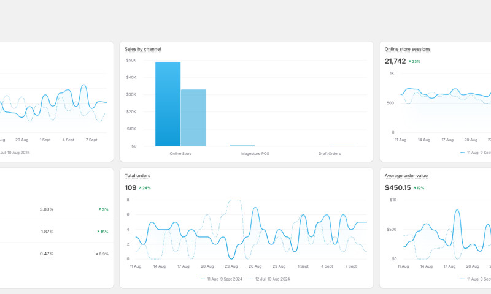This screenshot has height=294, width=491.
Task: Click the Total orders card title
Action: (137, 176)
